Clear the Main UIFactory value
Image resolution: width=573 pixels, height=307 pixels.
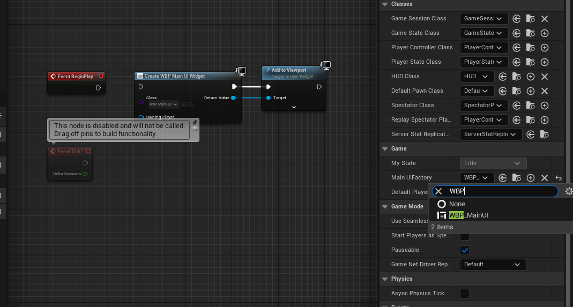coord(545,178)
